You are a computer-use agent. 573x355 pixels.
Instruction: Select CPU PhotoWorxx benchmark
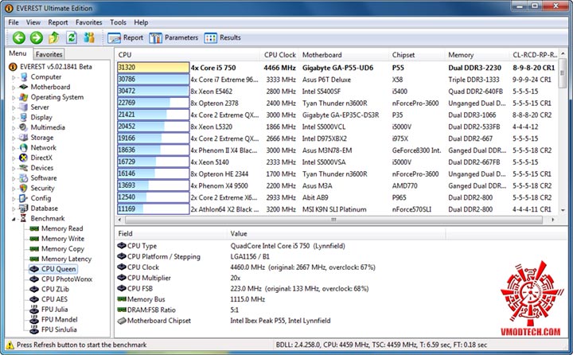67,279
